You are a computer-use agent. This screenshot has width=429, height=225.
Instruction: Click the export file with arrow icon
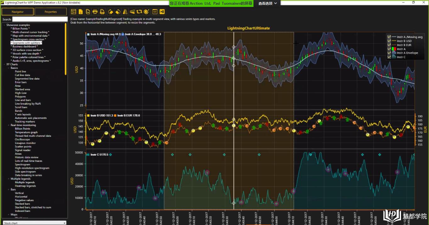click(81, 12)
